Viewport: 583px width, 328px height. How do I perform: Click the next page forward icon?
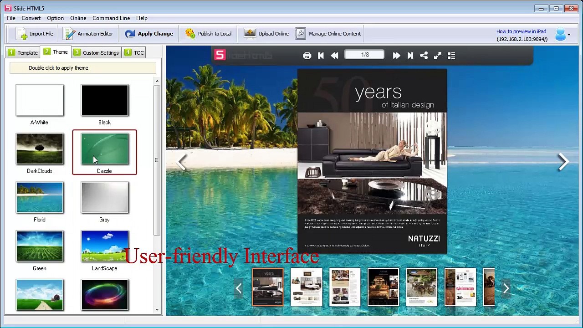pos(396,56)
